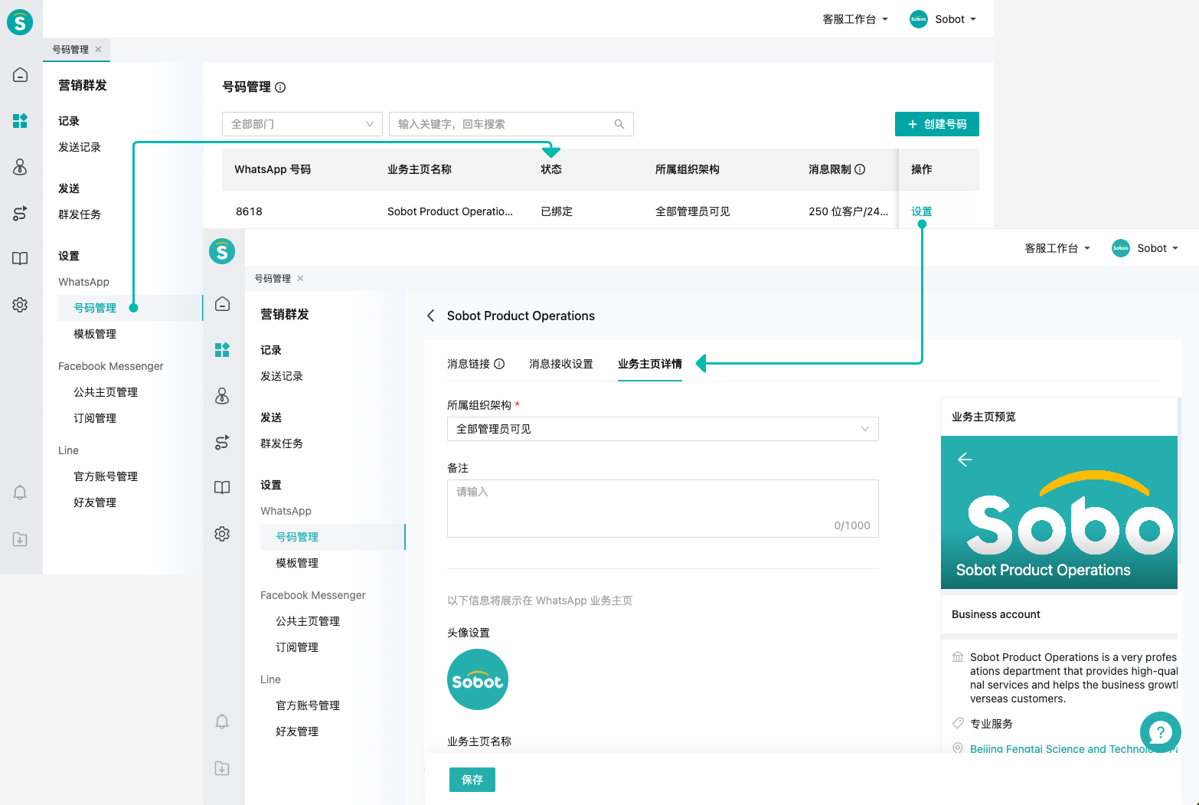Click the Sobot logo in the upper window
This screenshot has width=1199, height=805.
coord(20,21)
